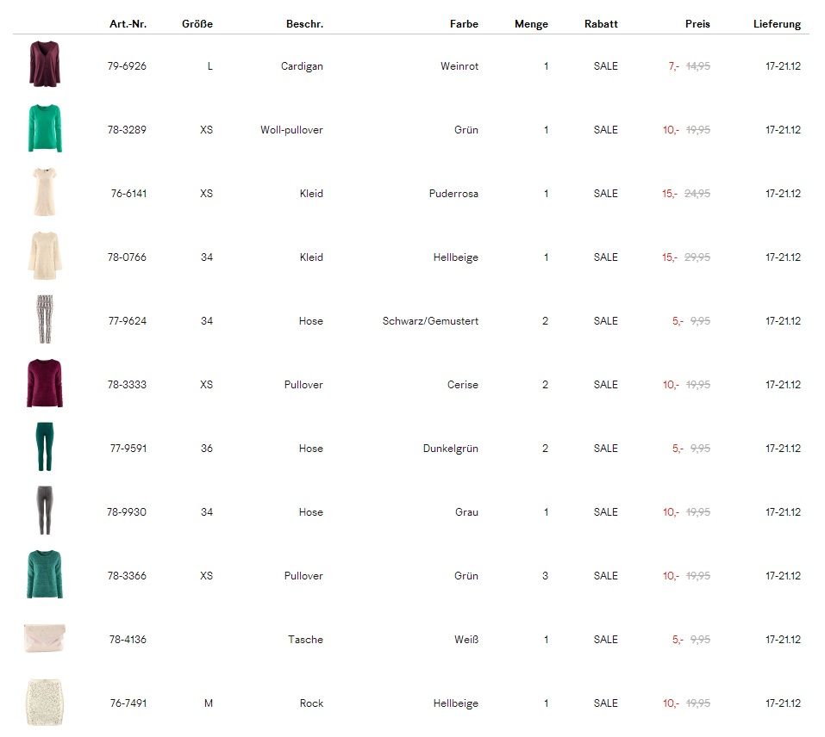The height and width of the screenshot is (737, 825).
Task: Click the Hellbeige Kleid product image
Action: coord(44,257)
